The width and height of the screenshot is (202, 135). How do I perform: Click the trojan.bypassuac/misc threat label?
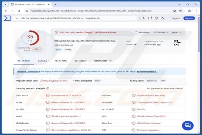pyautogui.click(x=56, y=81)
